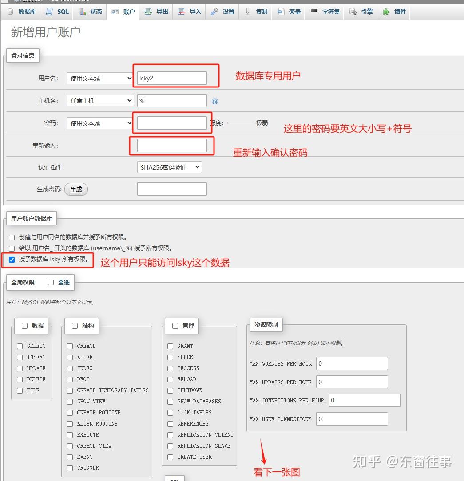
Task: Expand the hostname type dropdown
Action: 100,101
